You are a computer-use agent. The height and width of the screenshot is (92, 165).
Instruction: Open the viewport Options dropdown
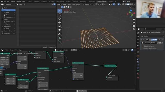[132, 7]
